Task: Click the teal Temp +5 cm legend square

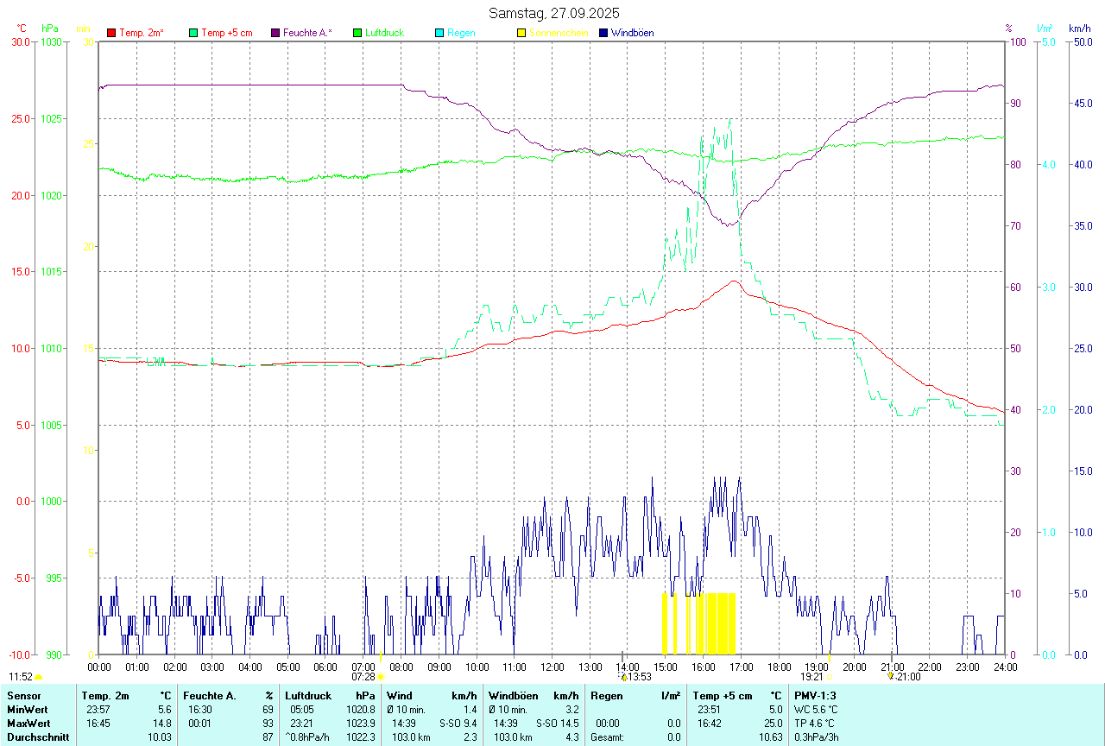Action: click(193, 33)
